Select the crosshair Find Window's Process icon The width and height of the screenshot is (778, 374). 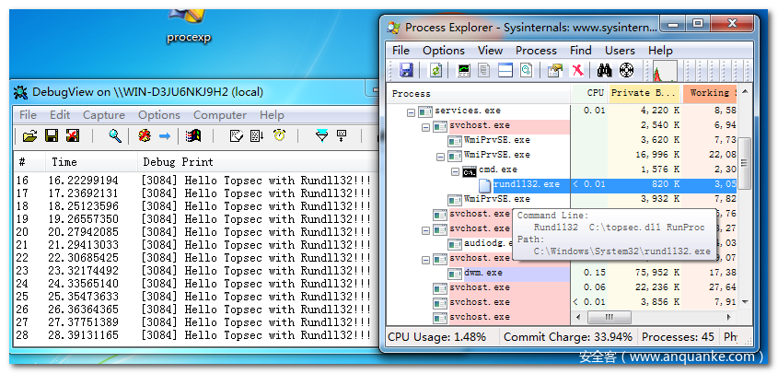(x=626, y=70)
